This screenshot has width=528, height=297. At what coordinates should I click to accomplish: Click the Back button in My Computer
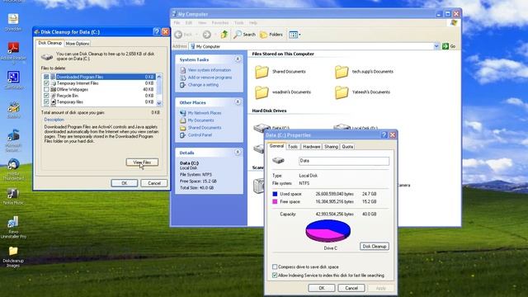184,35
